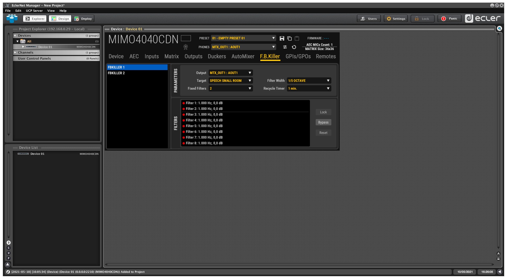Click the circular refresh icon beside PHONES
Viewport: 506px width, 278px height.
[x=294, y=47]
